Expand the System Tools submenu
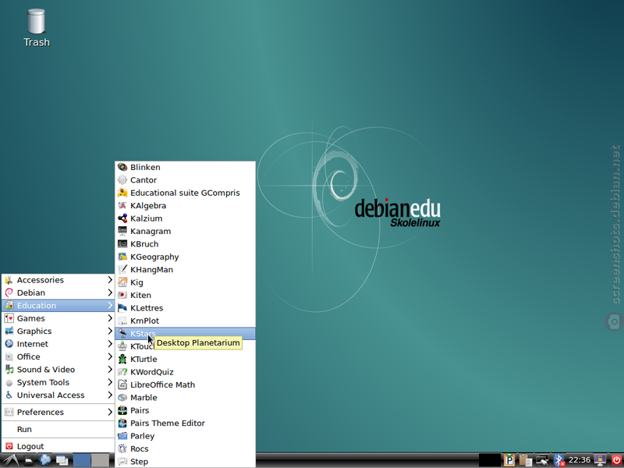This screenshot has height=468, width=624. tap(58, 382)
